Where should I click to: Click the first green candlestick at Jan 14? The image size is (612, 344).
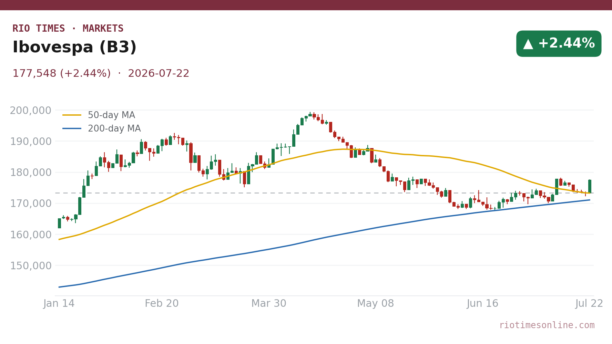pos(59,223)
